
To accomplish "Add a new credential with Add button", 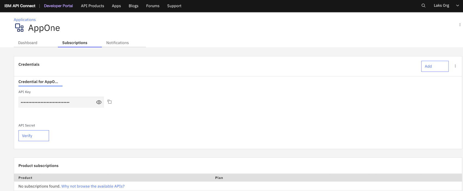I will 435,66.
